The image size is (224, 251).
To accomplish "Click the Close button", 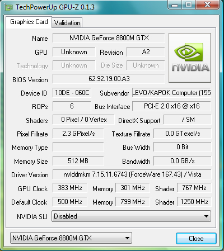I will pos(196,238).
